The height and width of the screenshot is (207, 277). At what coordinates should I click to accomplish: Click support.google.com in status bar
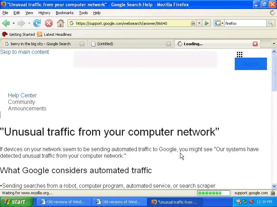[x=251, y=193]
